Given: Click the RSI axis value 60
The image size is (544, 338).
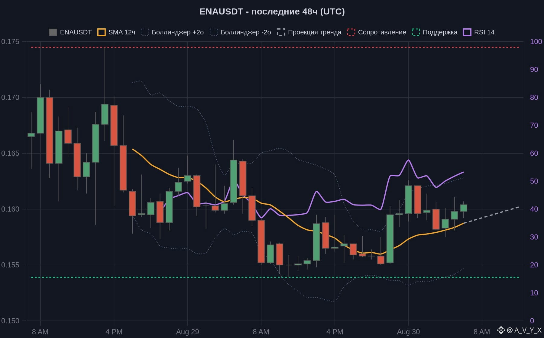Looking at the screenshot, I should 534,153.
